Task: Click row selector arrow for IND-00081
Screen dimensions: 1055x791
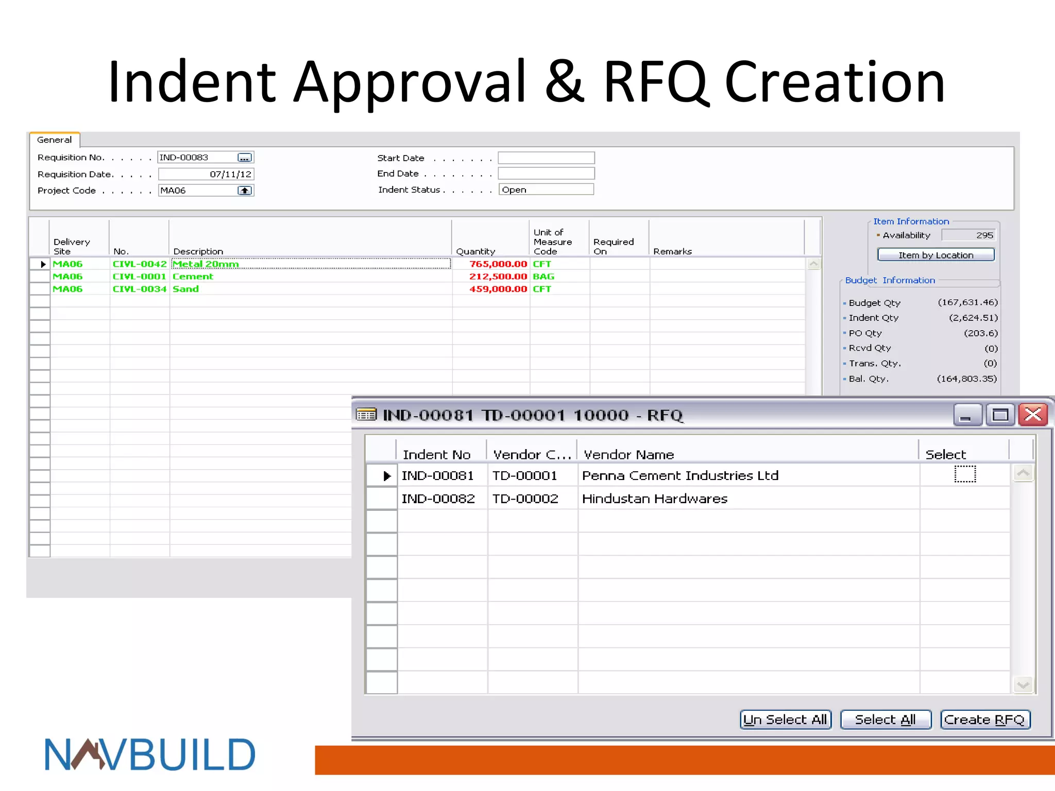Action: coord(382,475)
